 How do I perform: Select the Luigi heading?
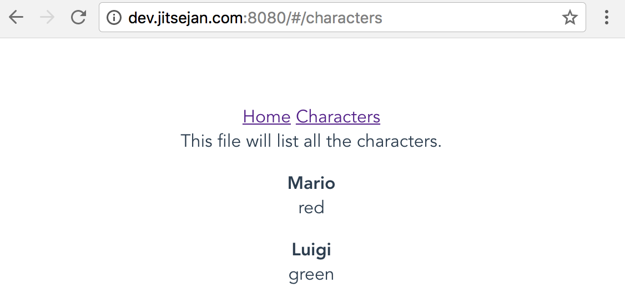[x=311, y=250]
